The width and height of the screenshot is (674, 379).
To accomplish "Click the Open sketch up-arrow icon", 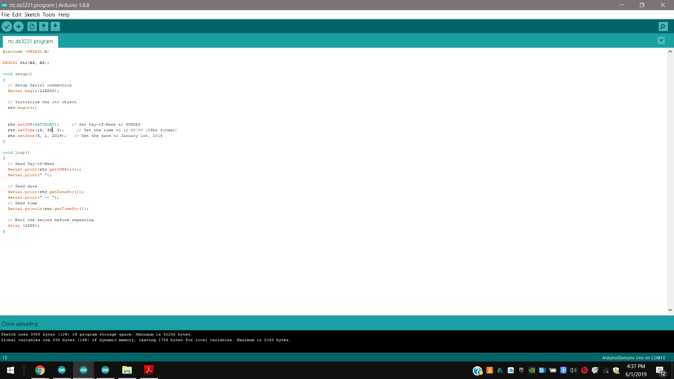I will 44,26.
